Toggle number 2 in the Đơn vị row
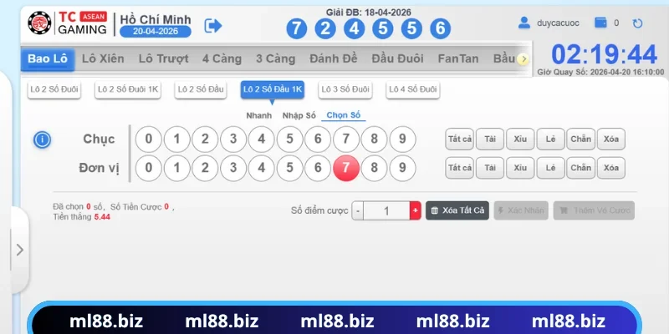This screenshot has width=669, height=334. pyautogui.click(x=205, y=168)
